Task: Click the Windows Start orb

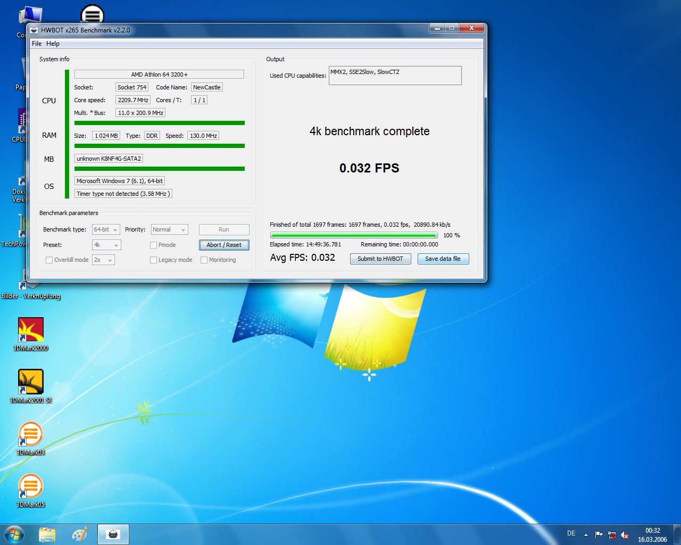Action: [14, 534]
